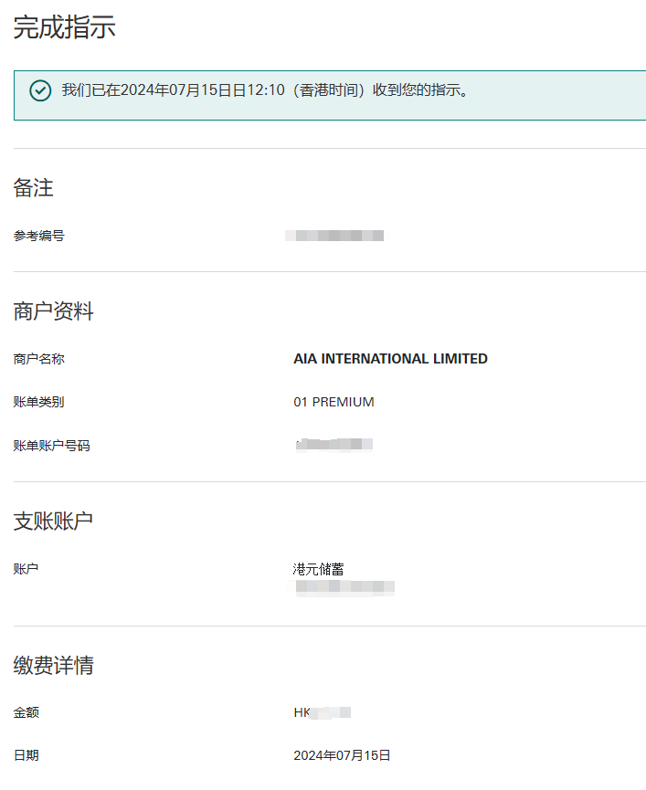
Task: Select the 港元储蓄 account name
Action: click(x=319, y=569)
